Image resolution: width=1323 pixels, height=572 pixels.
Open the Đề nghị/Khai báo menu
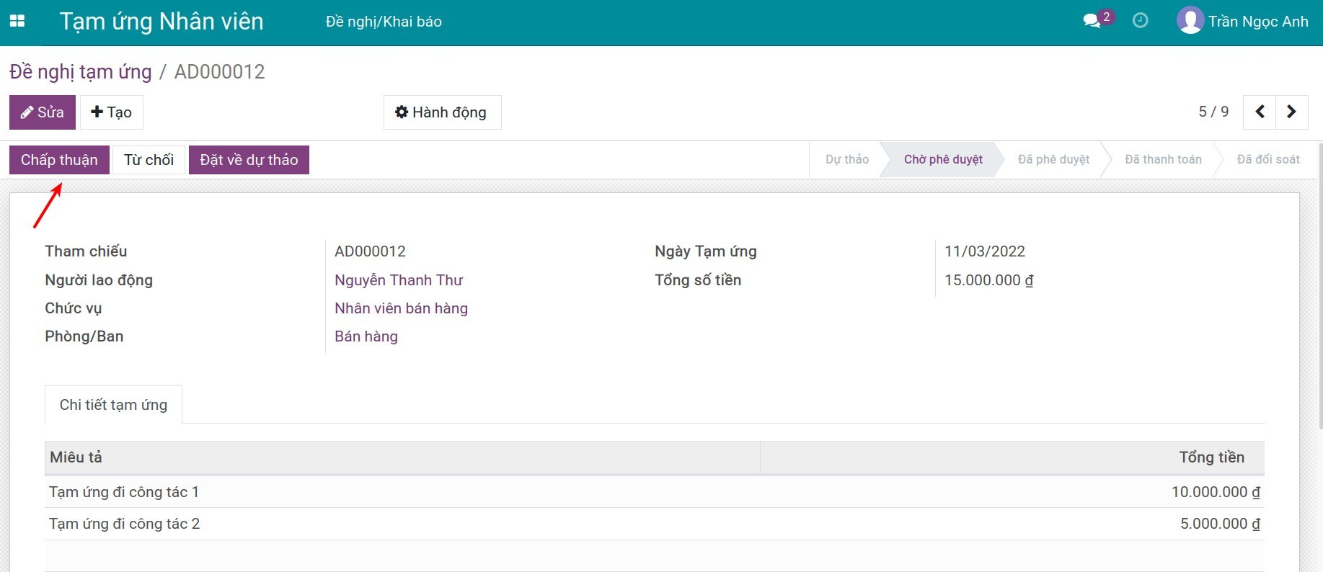coord(384,22)
